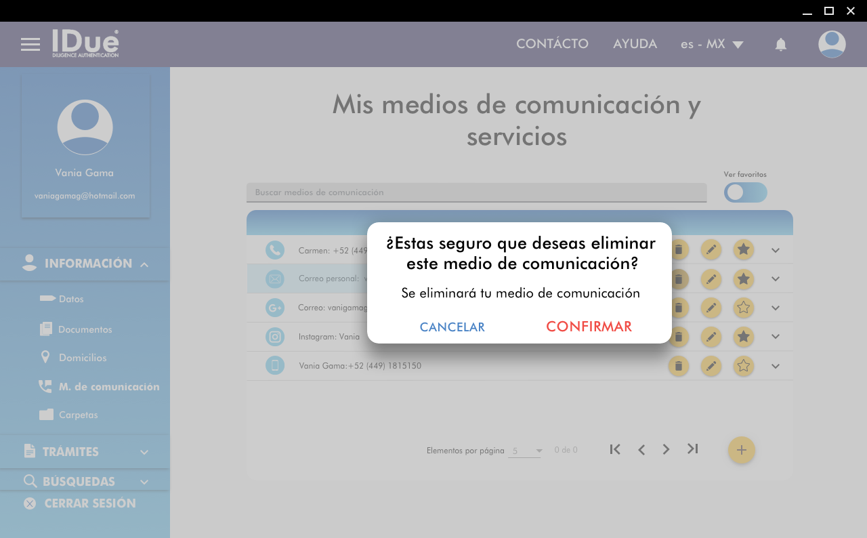
Task: Select Domicilios in the sidebar
Action: coord(82,358)
